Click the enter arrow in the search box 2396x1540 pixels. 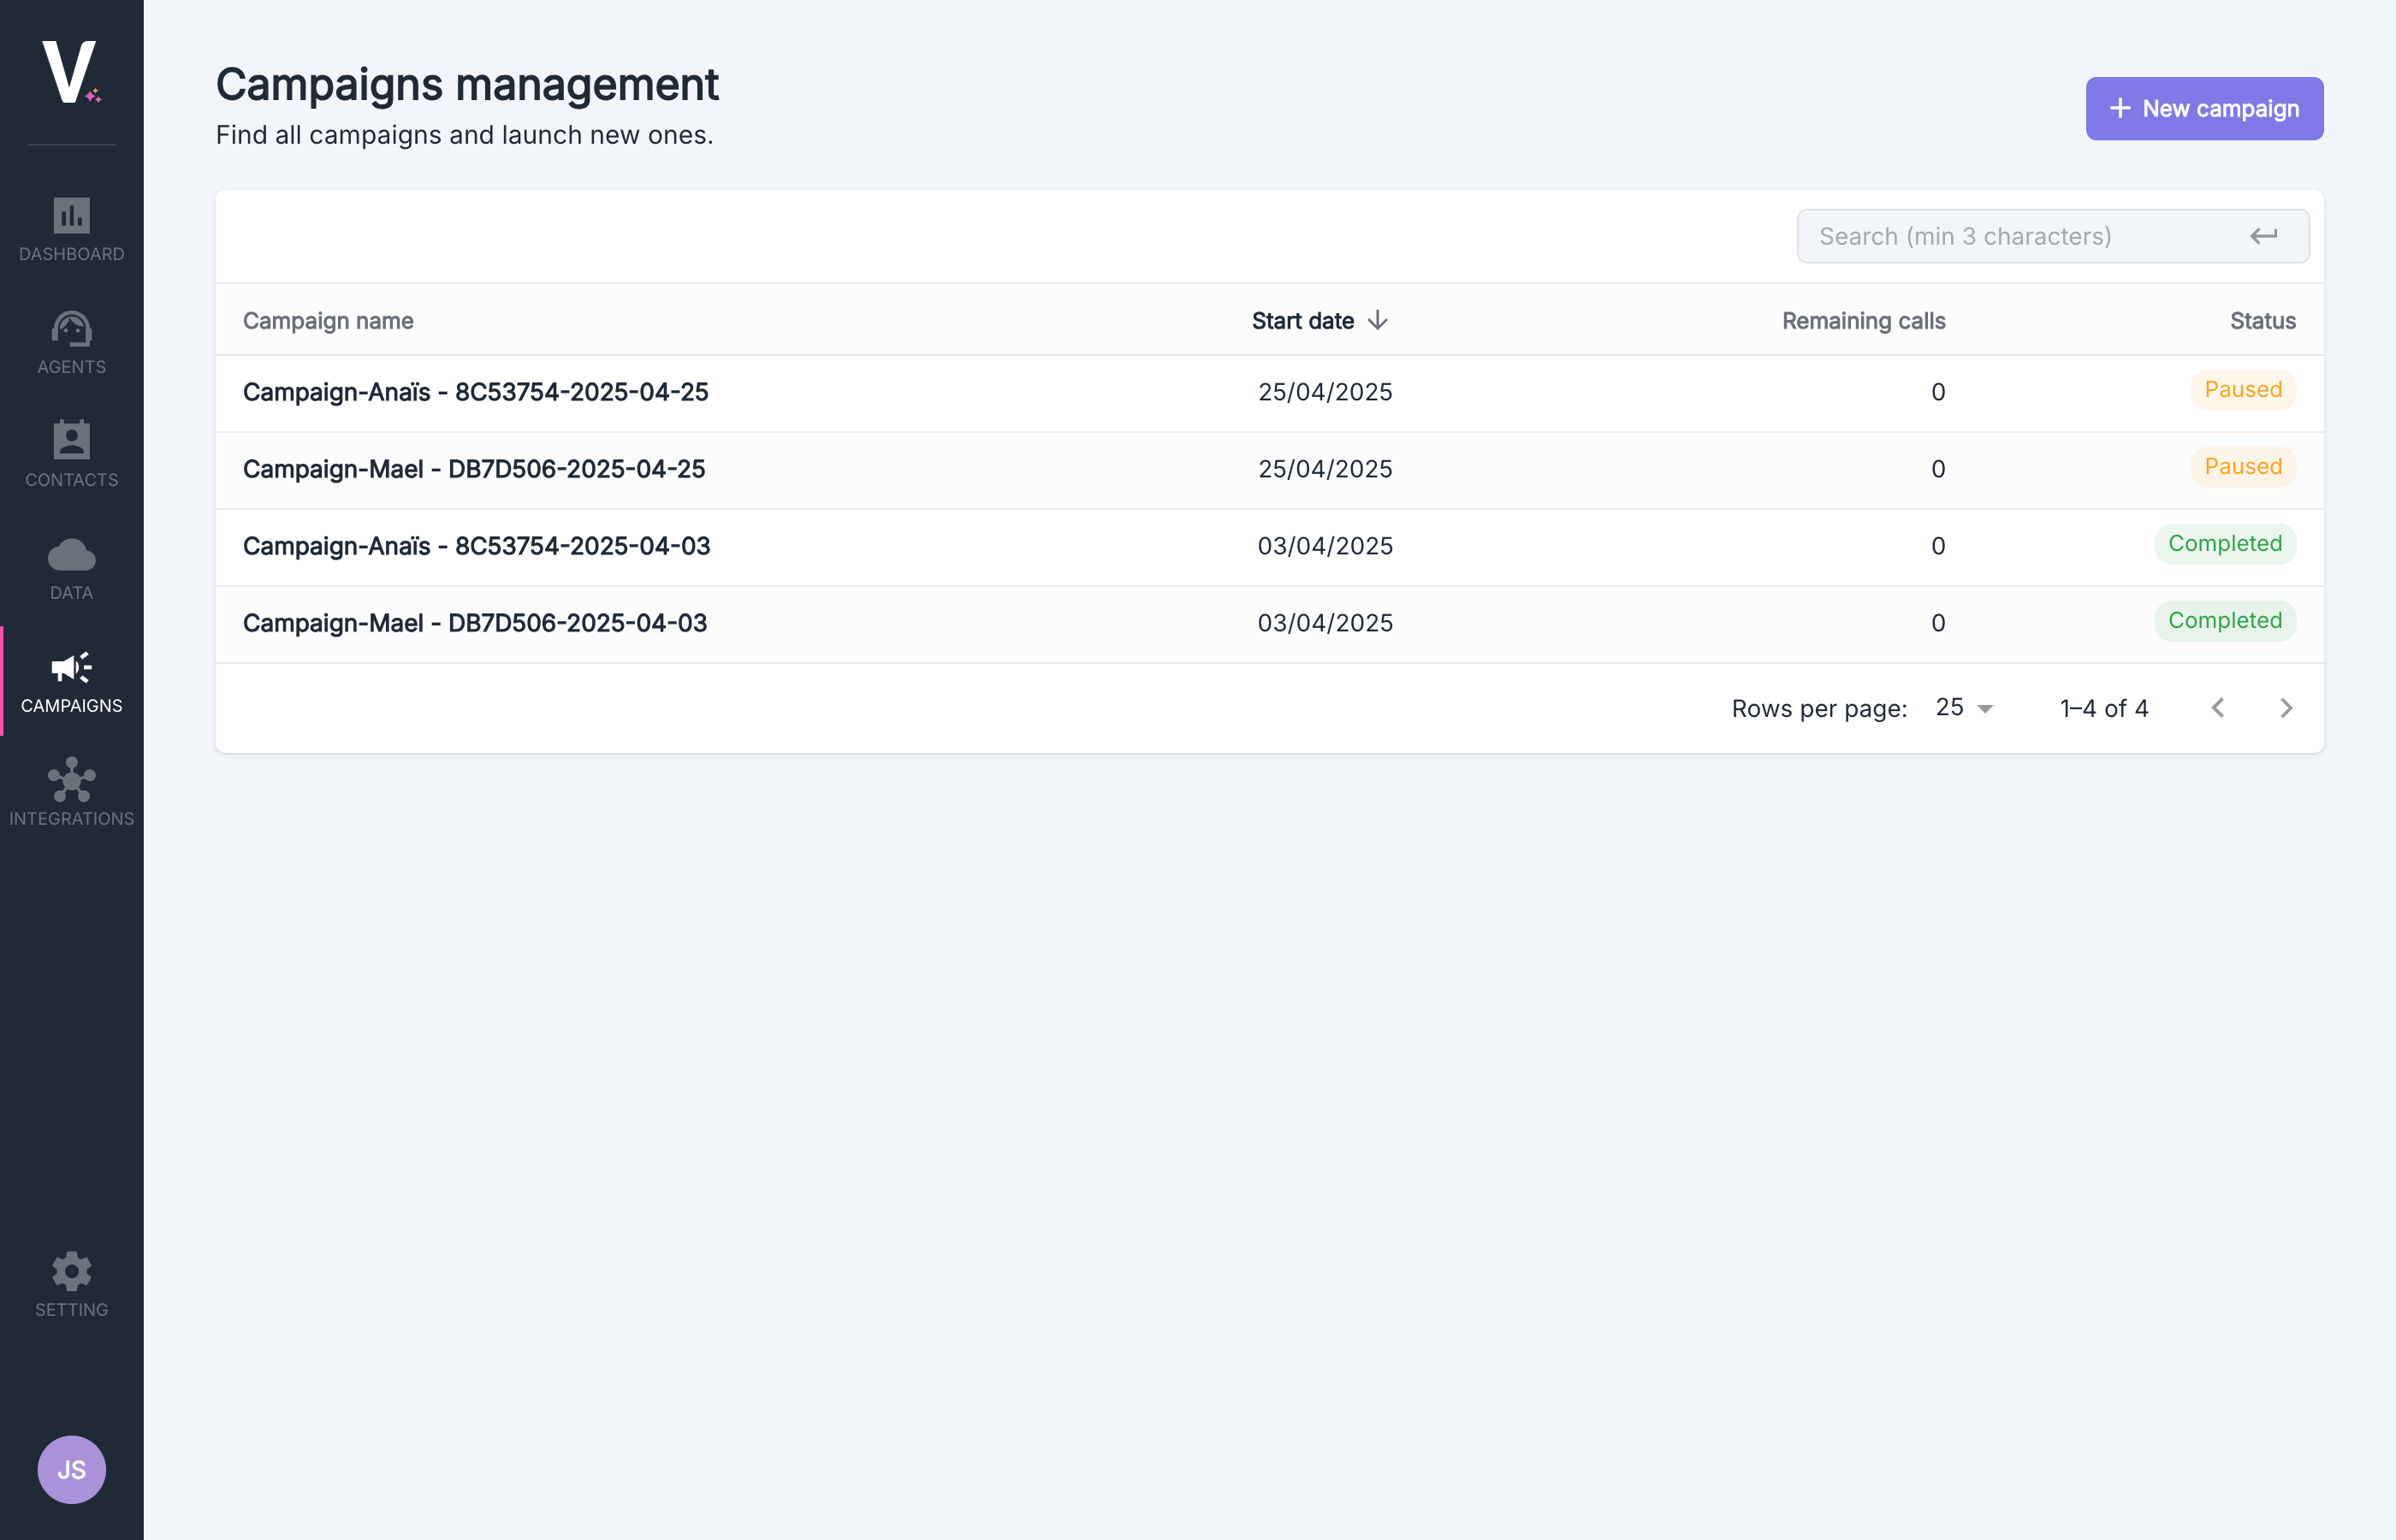tap(2263, 236)
